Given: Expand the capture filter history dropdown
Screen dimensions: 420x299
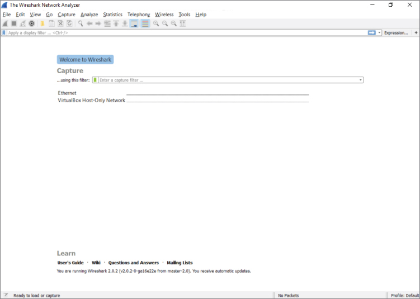Looking at the screenshot, I should [x=361, y=80].
